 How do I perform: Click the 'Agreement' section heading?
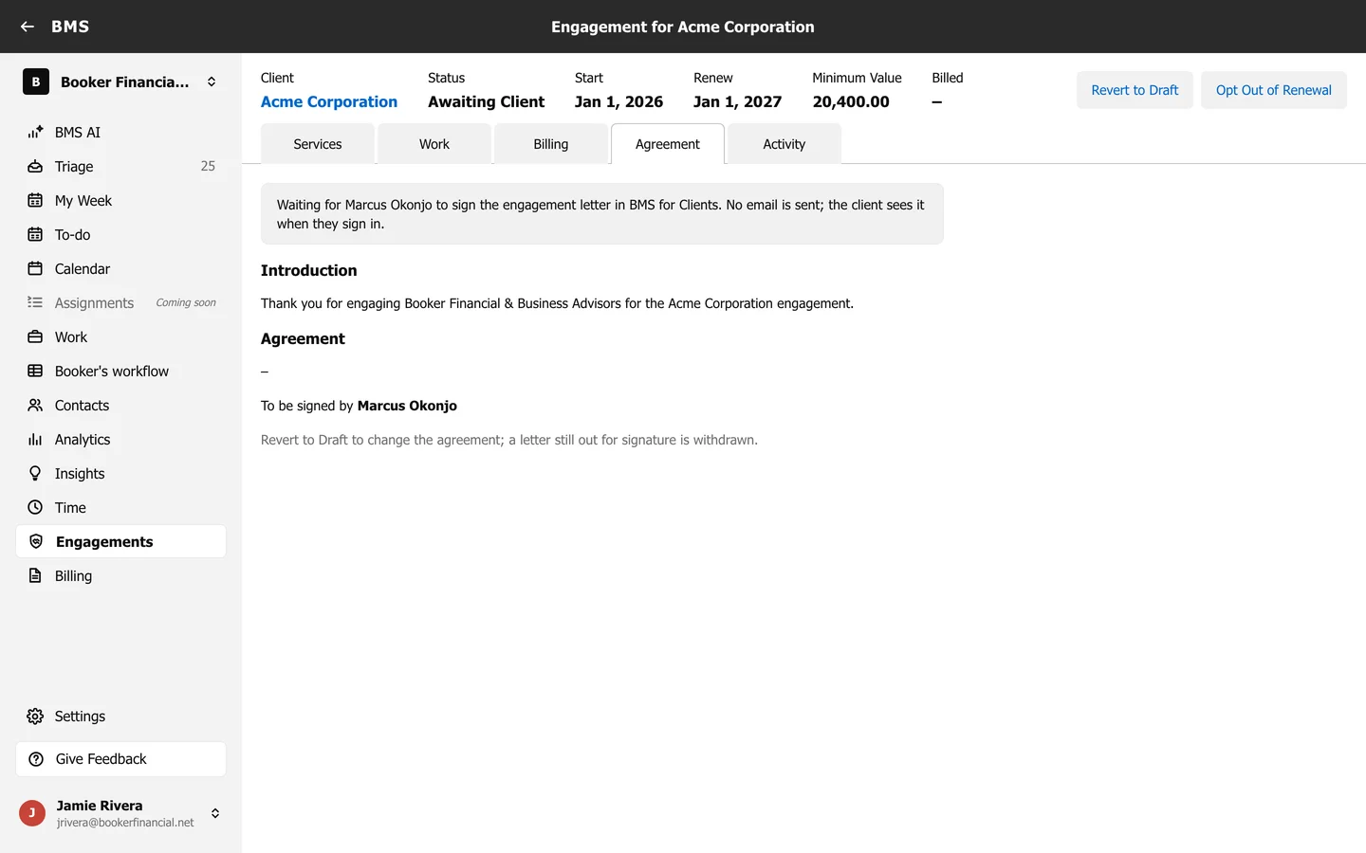coord(303,338)
